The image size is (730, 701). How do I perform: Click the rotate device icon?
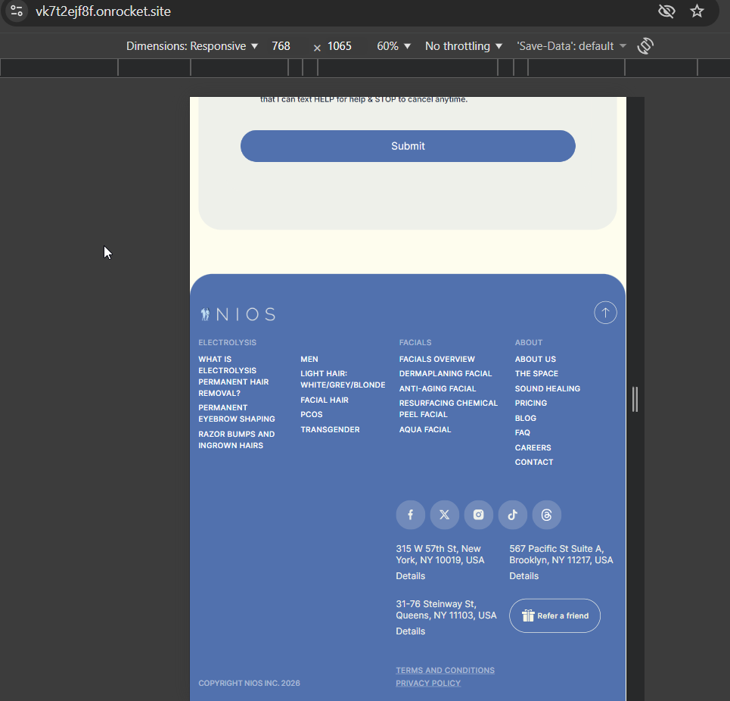645,46
